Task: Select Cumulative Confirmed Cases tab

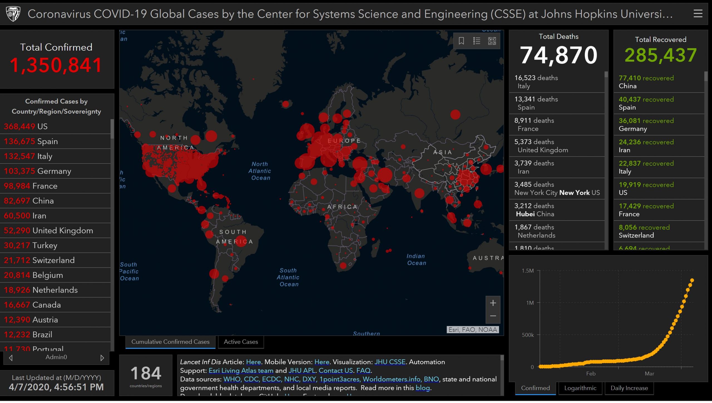Action: (x=170, y=342)
